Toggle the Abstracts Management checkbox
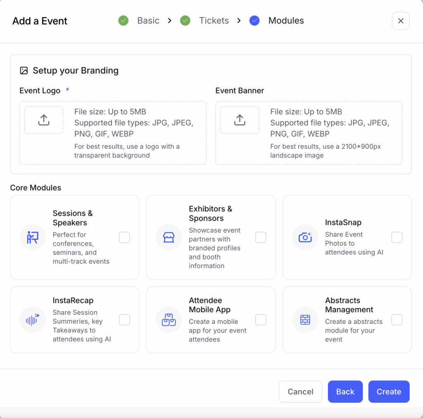The image size is (423, 418). click(397, 320)
